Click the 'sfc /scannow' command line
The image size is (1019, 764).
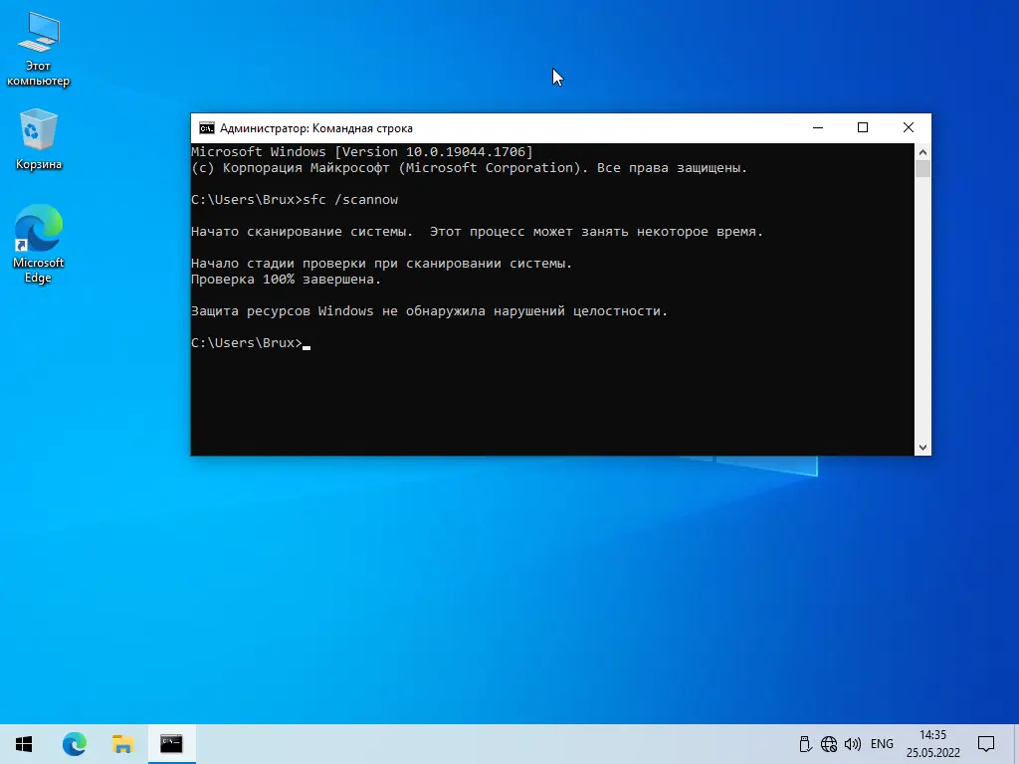coord(295,199)
